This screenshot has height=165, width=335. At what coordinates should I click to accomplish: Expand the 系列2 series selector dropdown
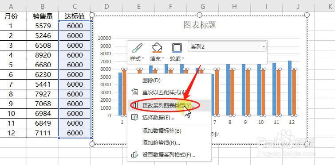[264, 47]
